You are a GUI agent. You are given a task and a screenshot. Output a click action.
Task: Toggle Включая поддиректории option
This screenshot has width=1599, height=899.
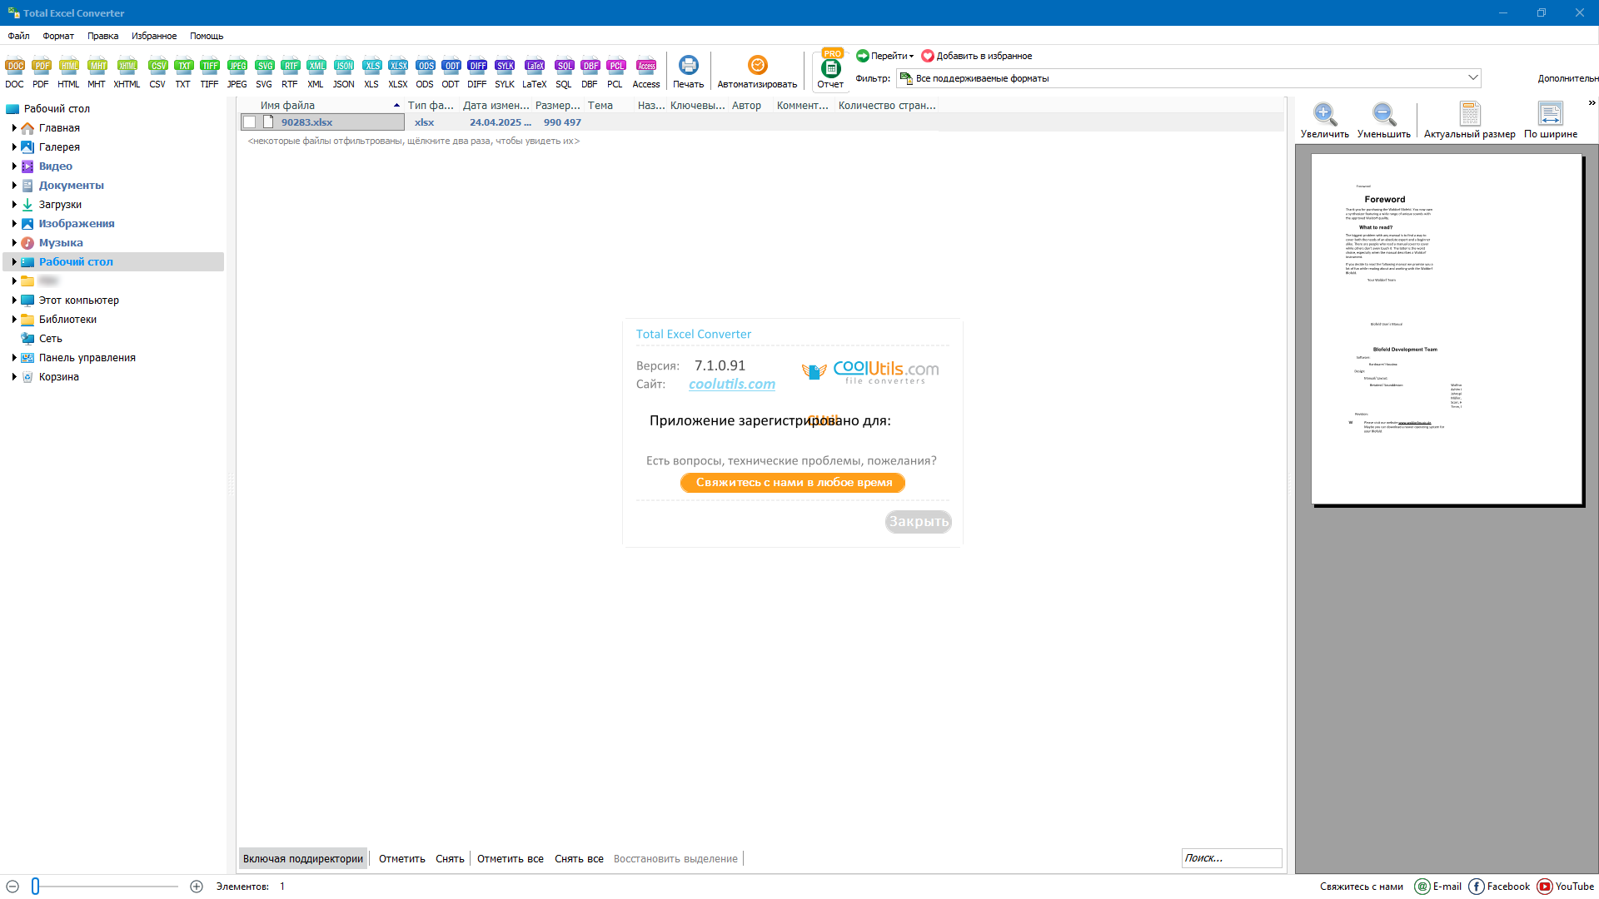point(303,858)
